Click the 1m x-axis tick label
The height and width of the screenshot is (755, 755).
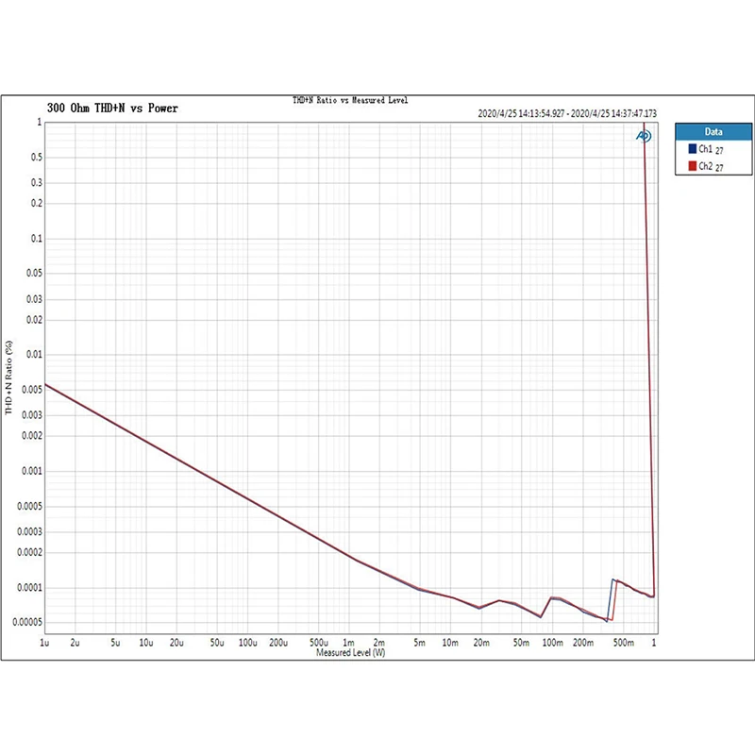(x=348, y=643)
